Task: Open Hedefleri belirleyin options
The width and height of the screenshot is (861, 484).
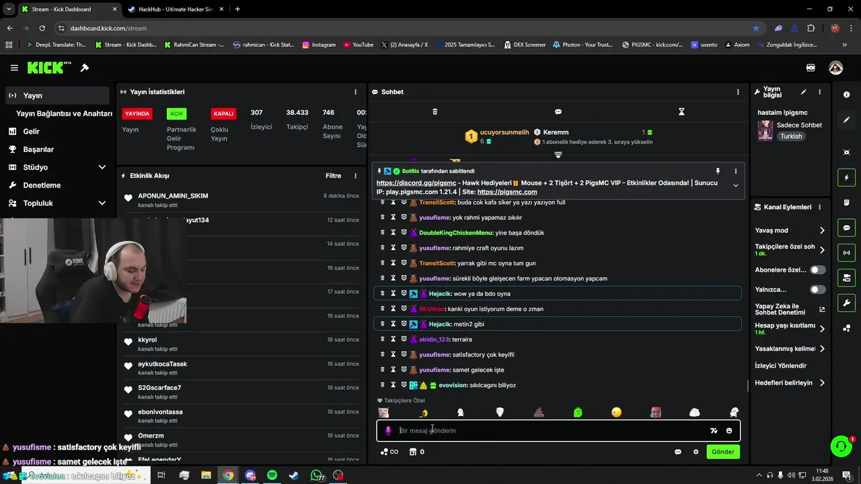Action: (822, 383)
